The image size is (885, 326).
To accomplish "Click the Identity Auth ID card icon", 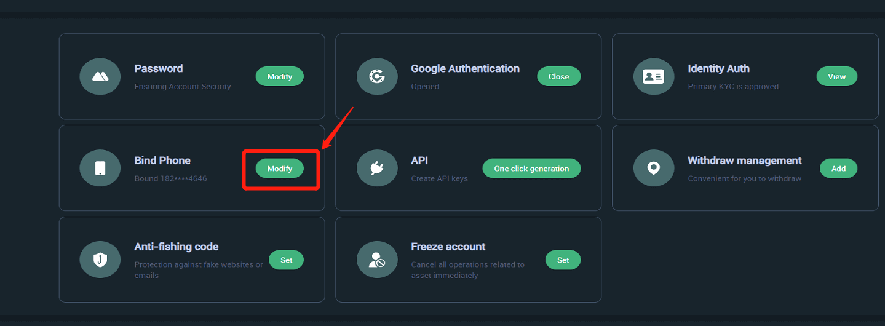I will pos(654,76).
